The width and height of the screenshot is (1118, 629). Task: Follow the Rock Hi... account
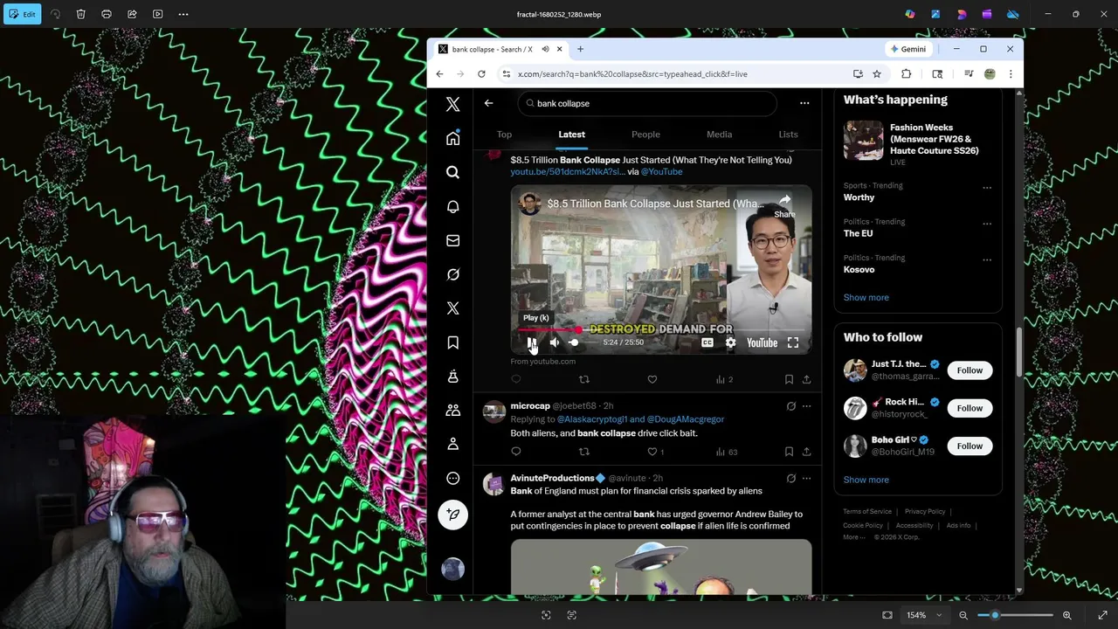pos(970,408)
